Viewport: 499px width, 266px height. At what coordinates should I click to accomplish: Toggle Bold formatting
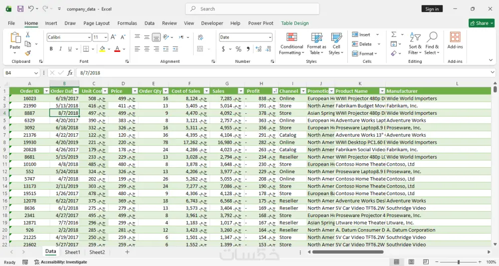51,49
